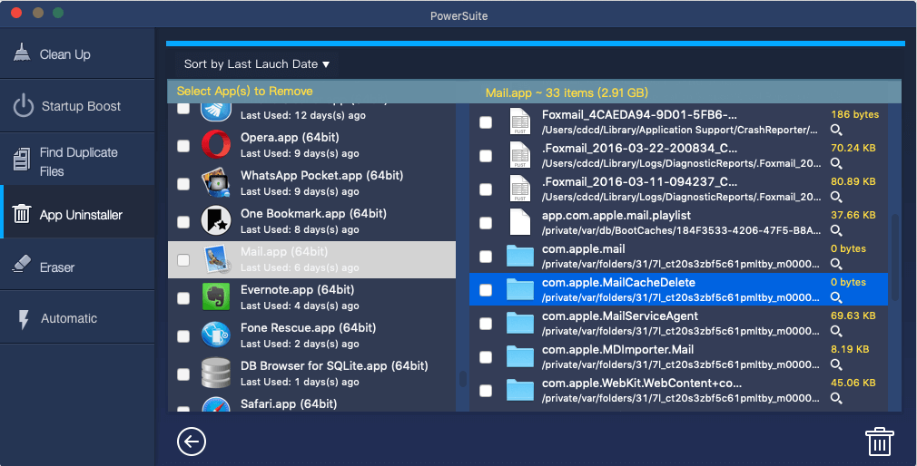Check the Fone Rescue.app checkbox

click(x=183, y=335)
